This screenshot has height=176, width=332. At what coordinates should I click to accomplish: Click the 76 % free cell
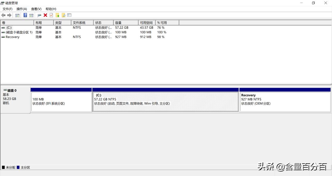tap(161, 27)
